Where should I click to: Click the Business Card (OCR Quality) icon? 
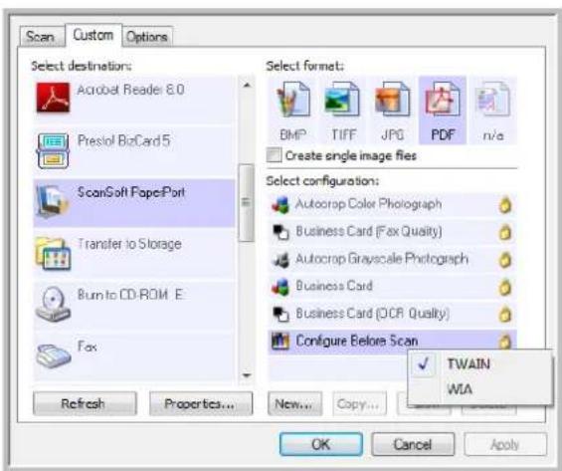[x=281, y=314]
